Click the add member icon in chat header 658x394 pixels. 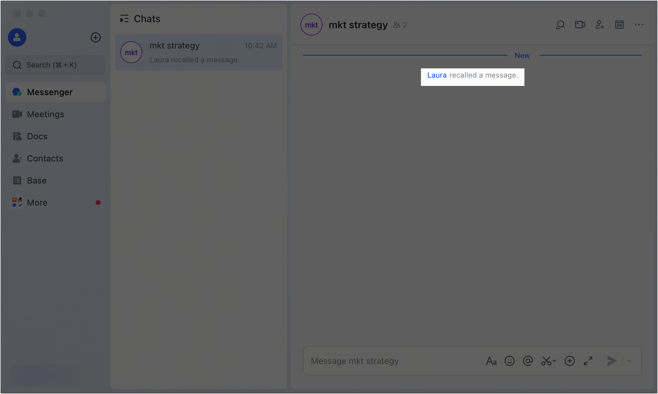click(600, 25)
